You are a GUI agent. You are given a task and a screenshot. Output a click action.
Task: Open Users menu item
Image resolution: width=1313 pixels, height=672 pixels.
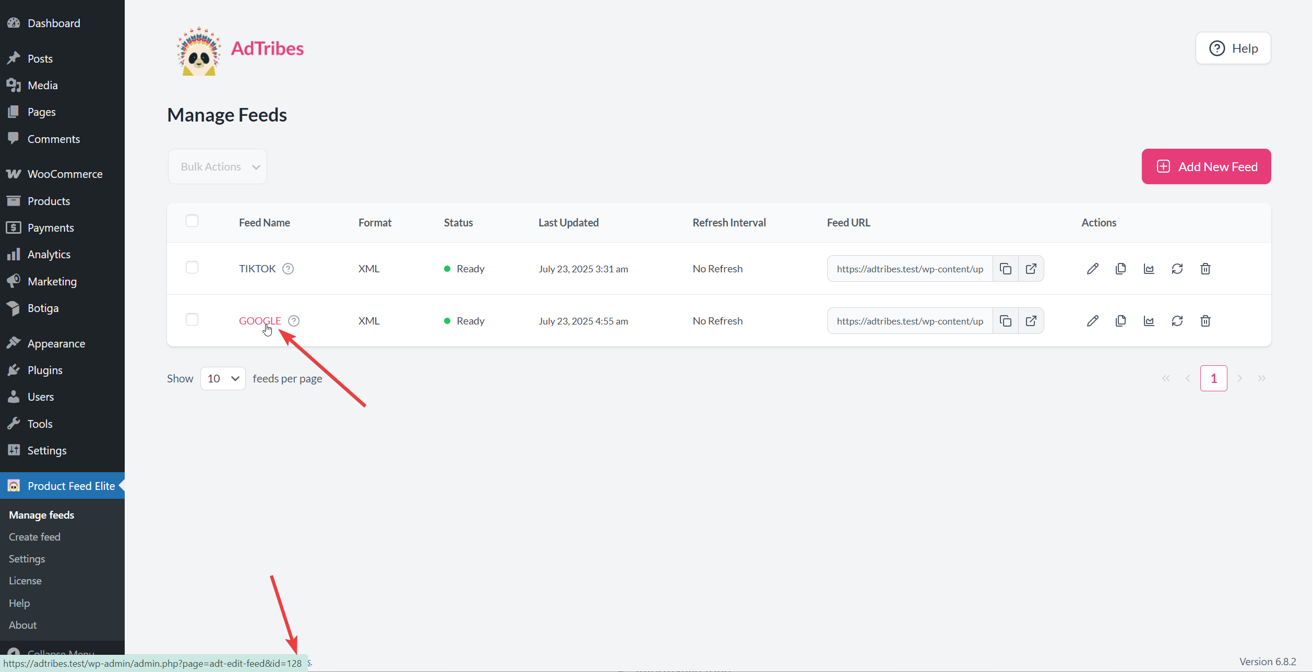tap(62, 397)
